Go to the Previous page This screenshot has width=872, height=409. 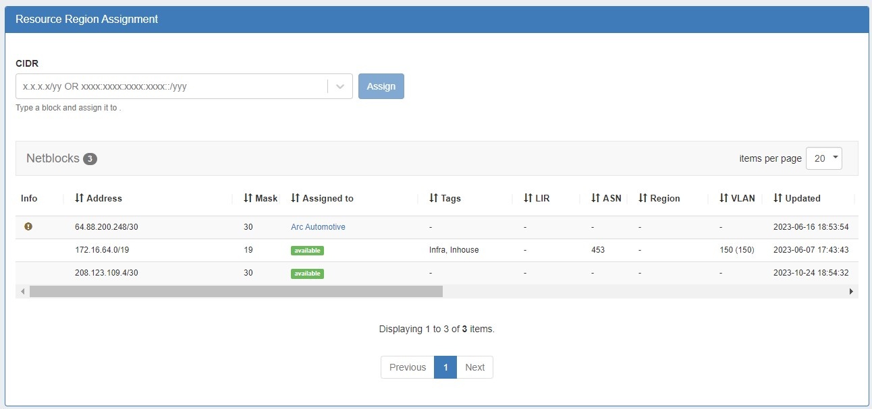pos(408,367)
